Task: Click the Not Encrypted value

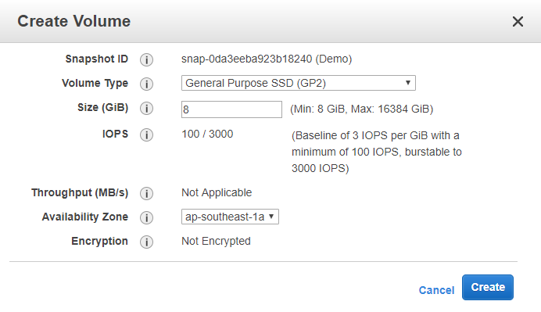Action: [216, 241]
